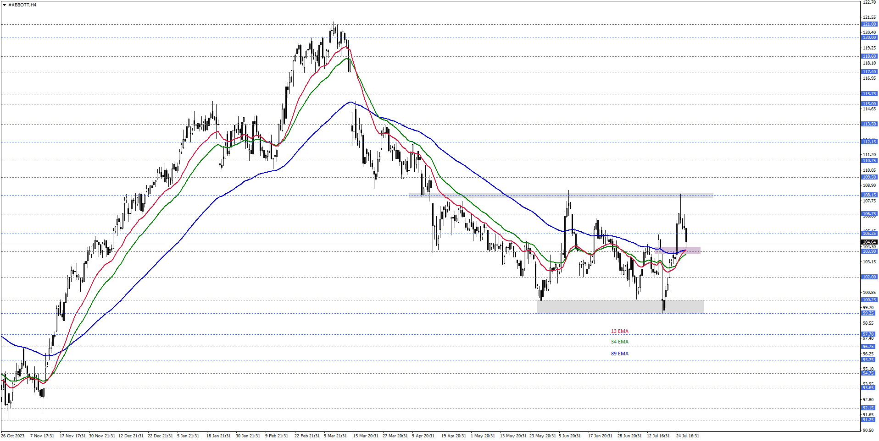Click the 22 Feb 21:31 date label

307,436
